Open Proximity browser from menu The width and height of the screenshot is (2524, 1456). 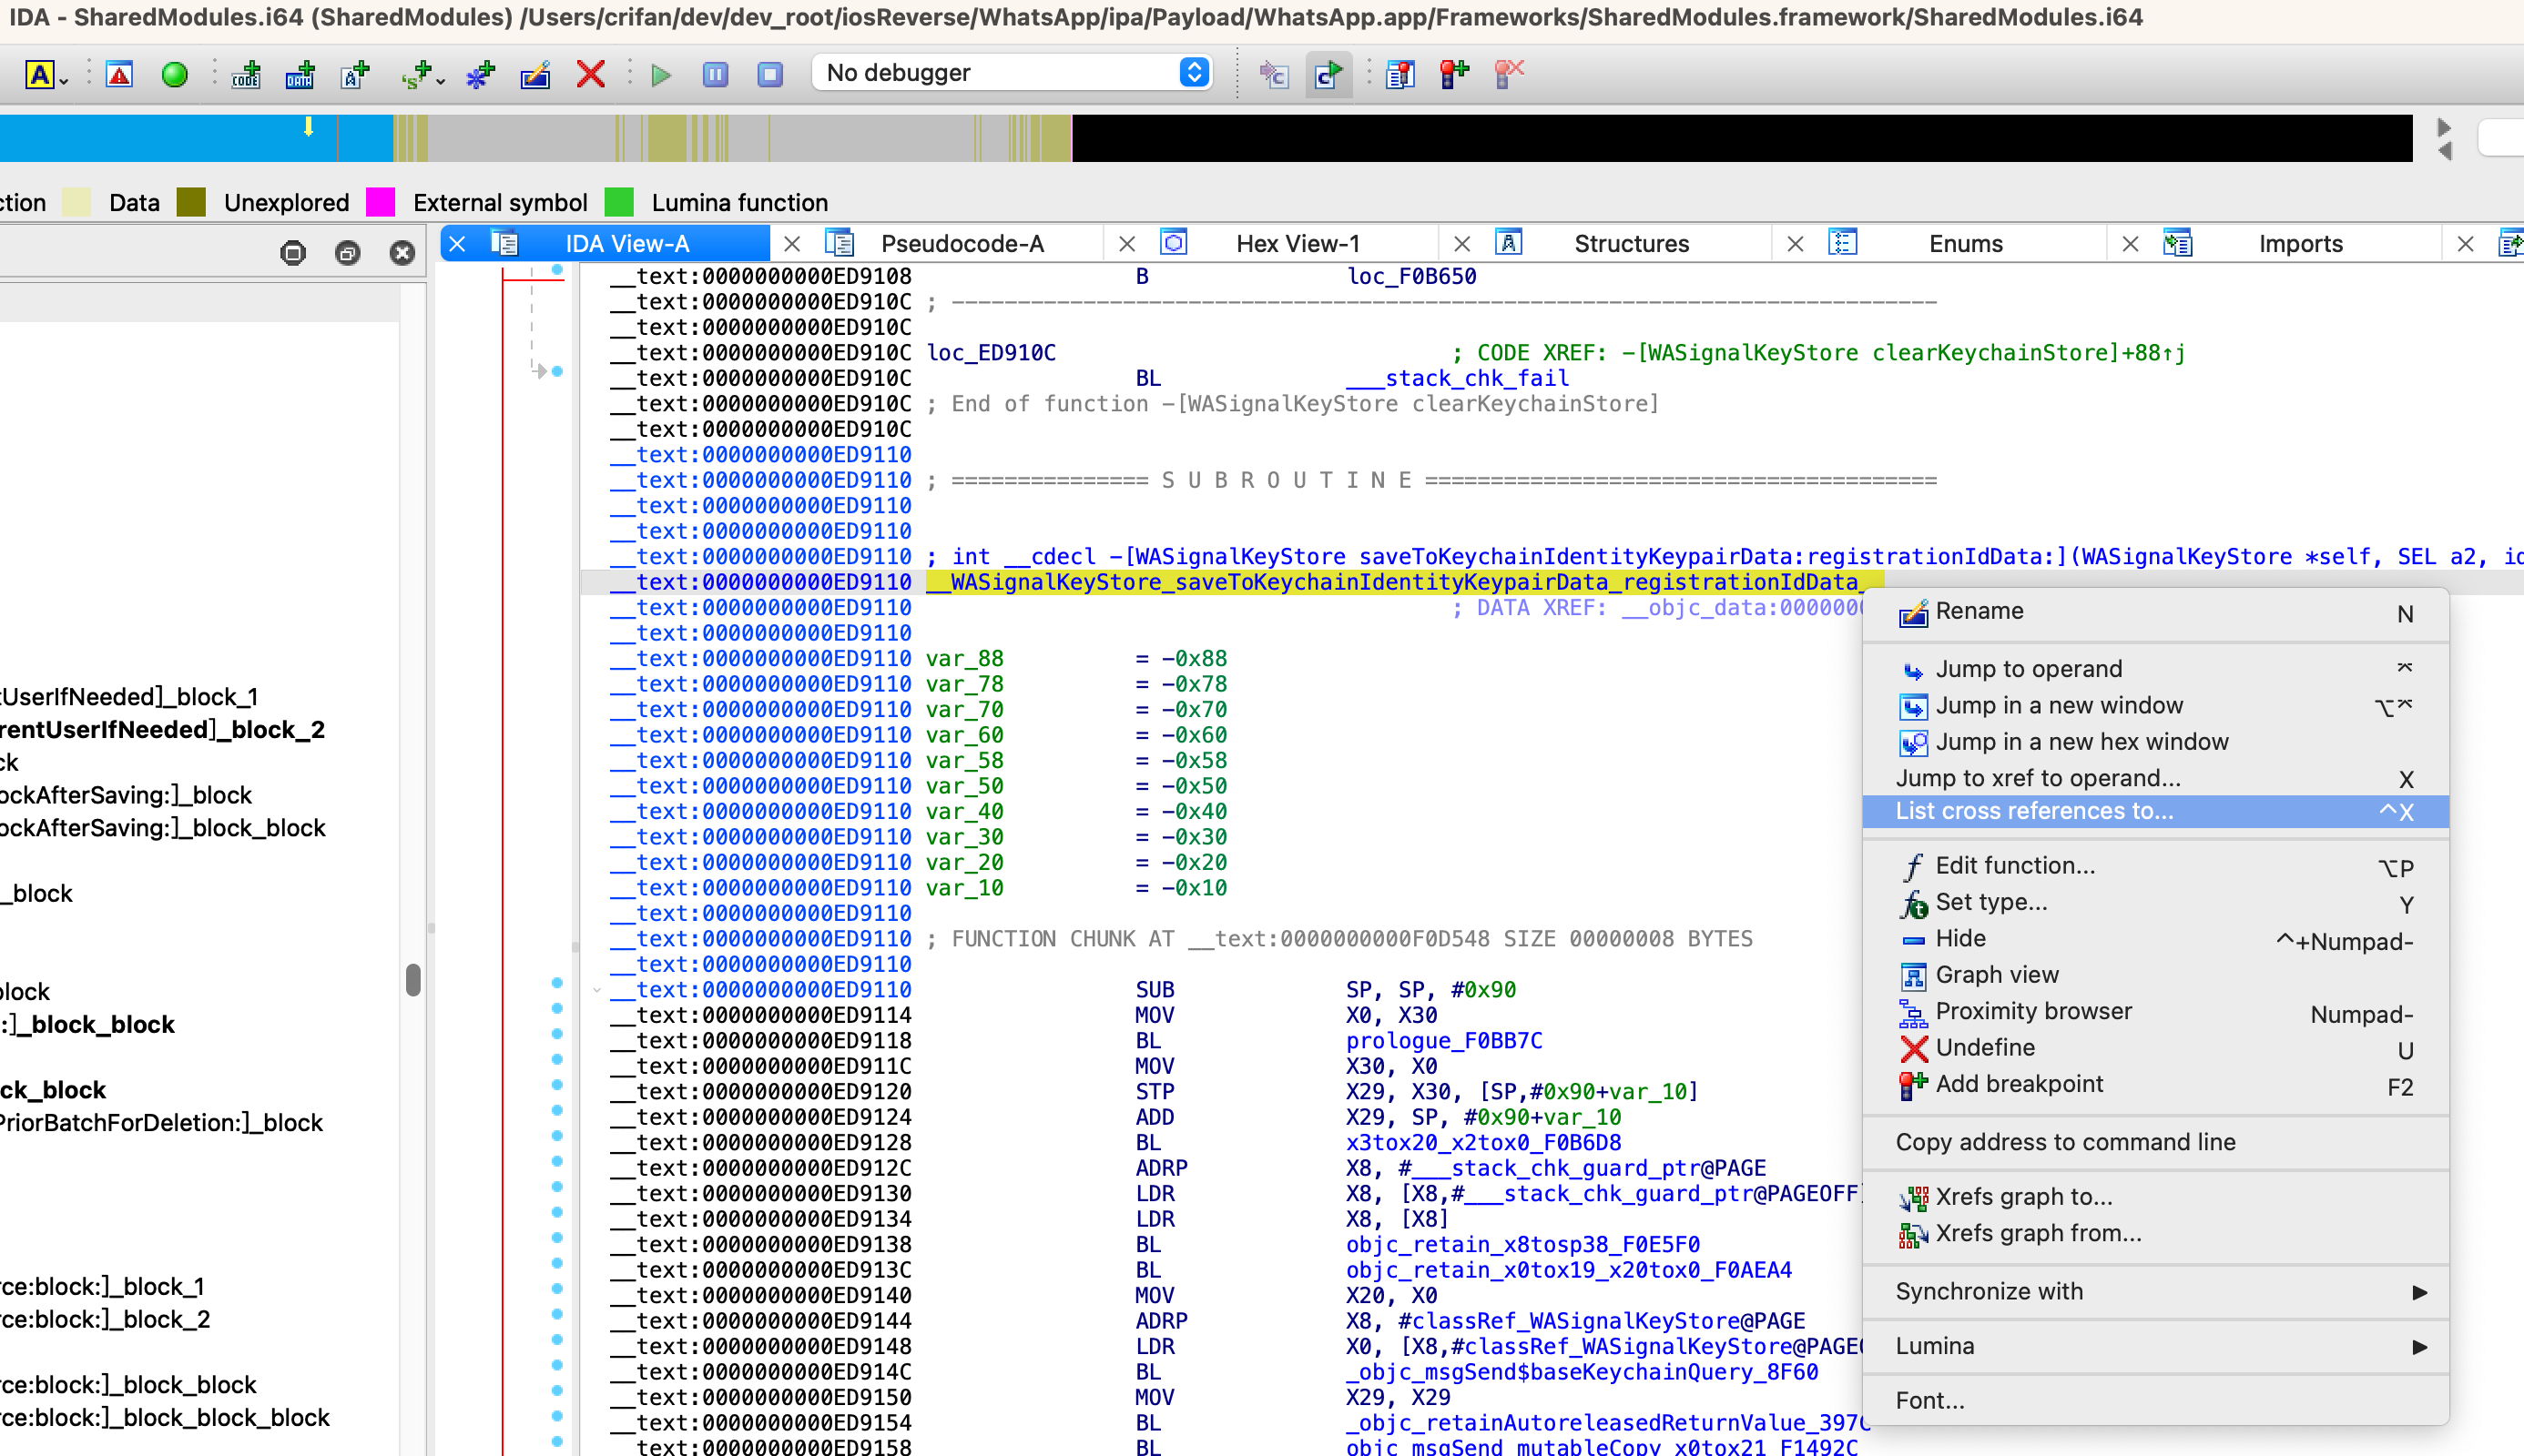click(x=2156, y=1012)
